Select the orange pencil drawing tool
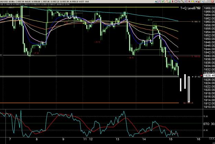This screenshot has height=144, width=215. point(166,1)
